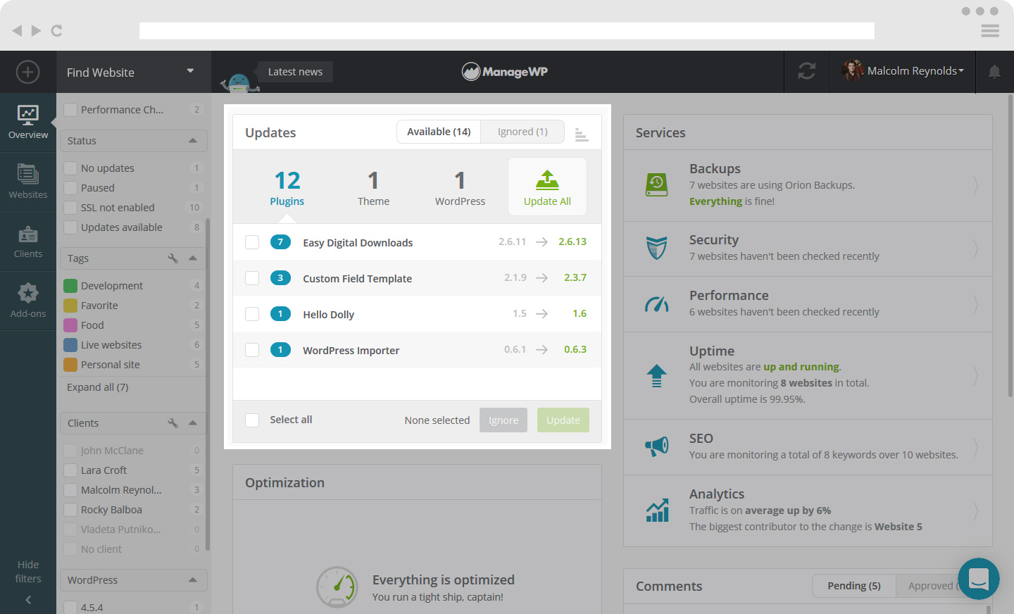This screenshot has width=1014, height=614.
Task: Click the Hide filters label
Action: click(28, 572)
